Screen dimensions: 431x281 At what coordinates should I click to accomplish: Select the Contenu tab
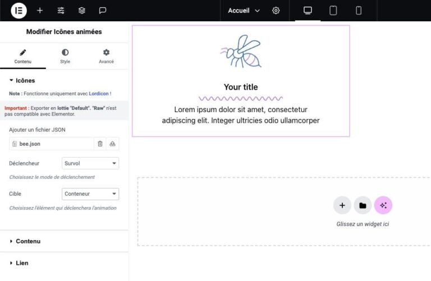coord(23,57)
